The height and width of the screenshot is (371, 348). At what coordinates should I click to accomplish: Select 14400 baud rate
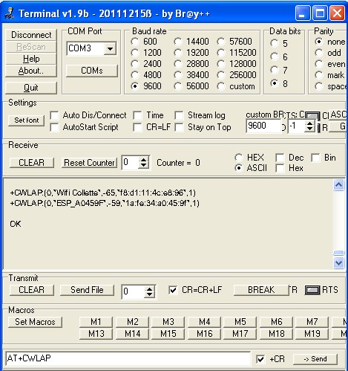[178, 42]
